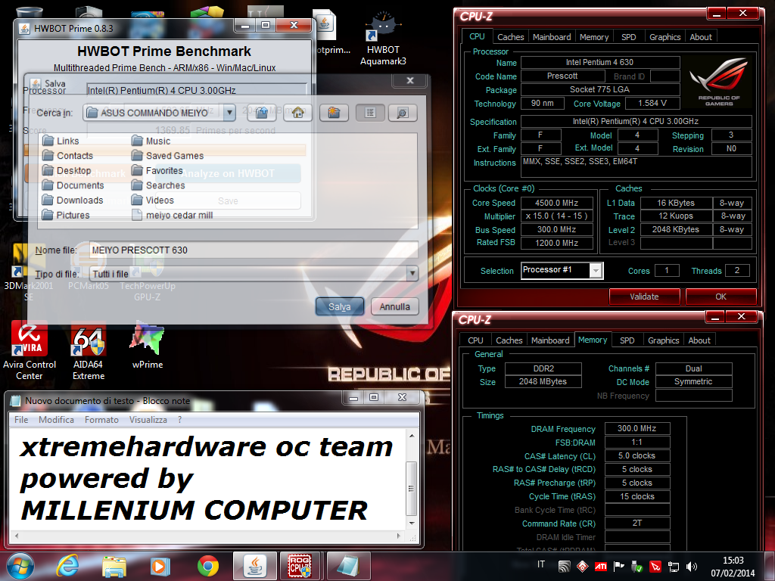
Task: Open the Visualizza menu in Blocco note
Action: click(148, 420)
